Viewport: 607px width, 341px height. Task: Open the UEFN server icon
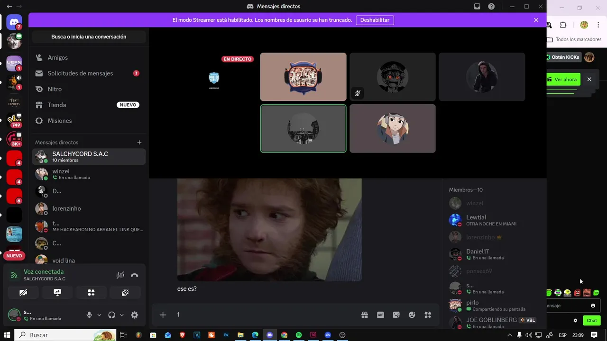pos(14,63)
